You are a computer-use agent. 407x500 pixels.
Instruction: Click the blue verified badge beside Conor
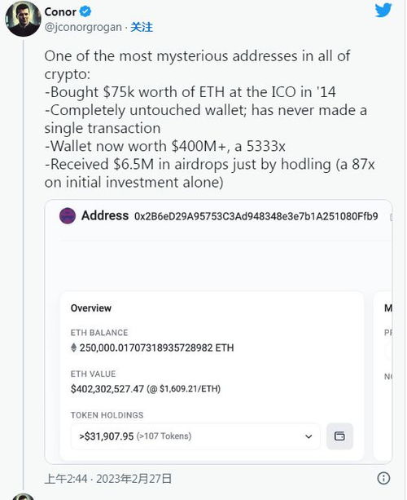point(85,11)
